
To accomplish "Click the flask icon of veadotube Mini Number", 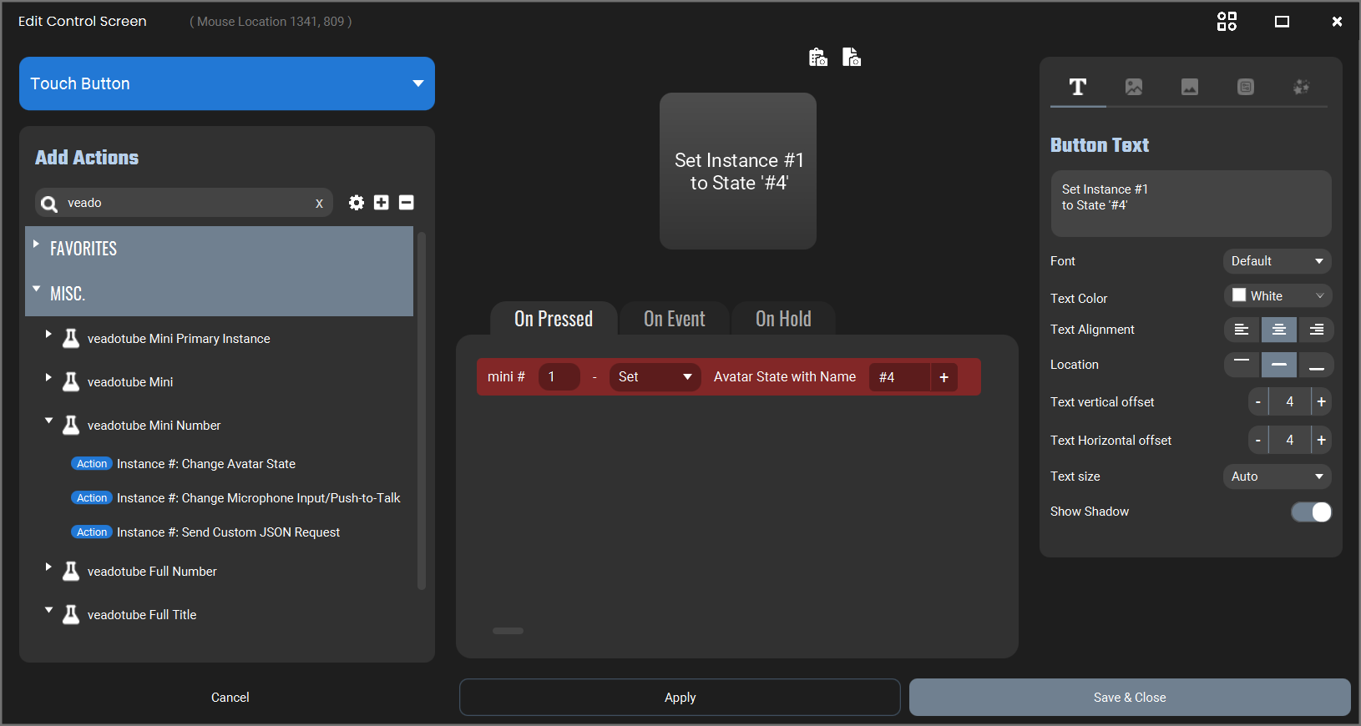I will [72, 426].
